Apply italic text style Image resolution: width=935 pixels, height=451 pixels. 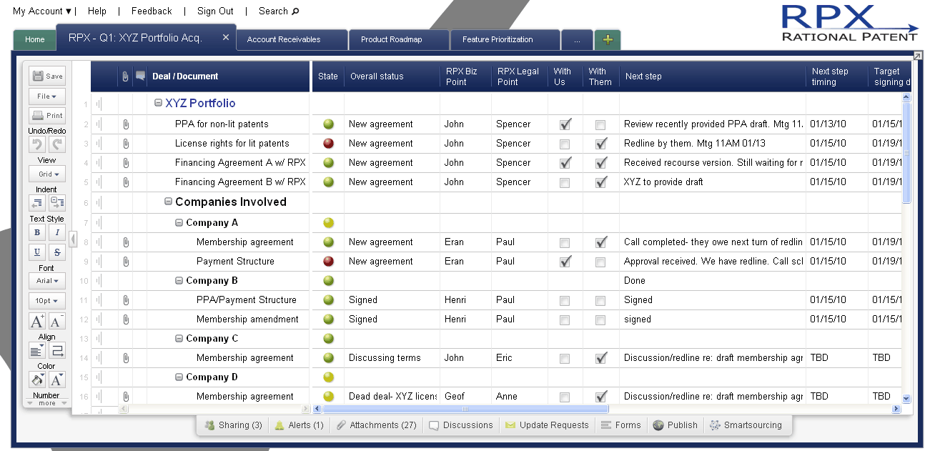[x=57, y=232]
